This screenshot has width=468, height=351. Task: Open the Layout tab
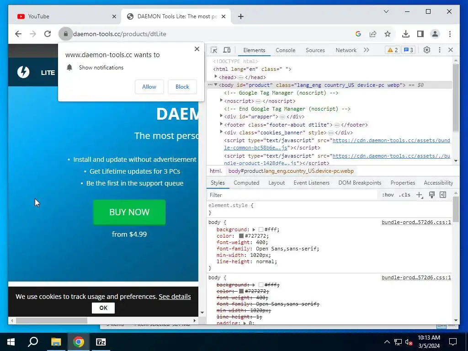[x=277, y=183]
